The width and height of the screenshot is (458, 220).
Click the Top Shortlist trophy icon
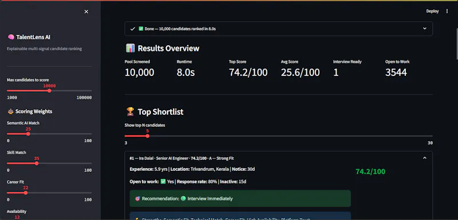130,111
